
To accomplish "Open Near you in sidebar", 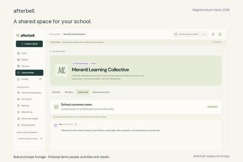I will [29, 106].
